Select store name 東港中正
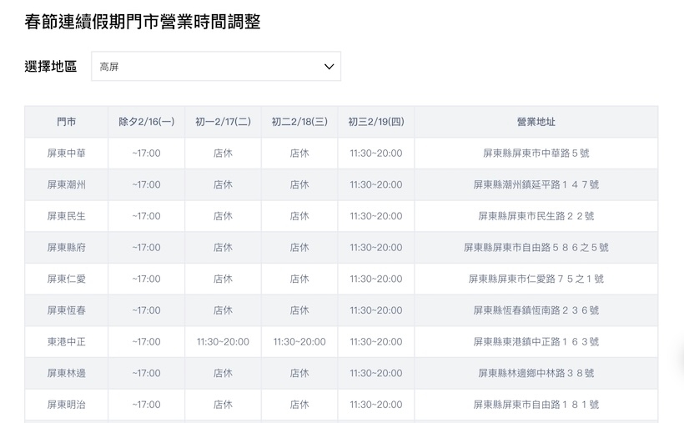 (66, 342)
